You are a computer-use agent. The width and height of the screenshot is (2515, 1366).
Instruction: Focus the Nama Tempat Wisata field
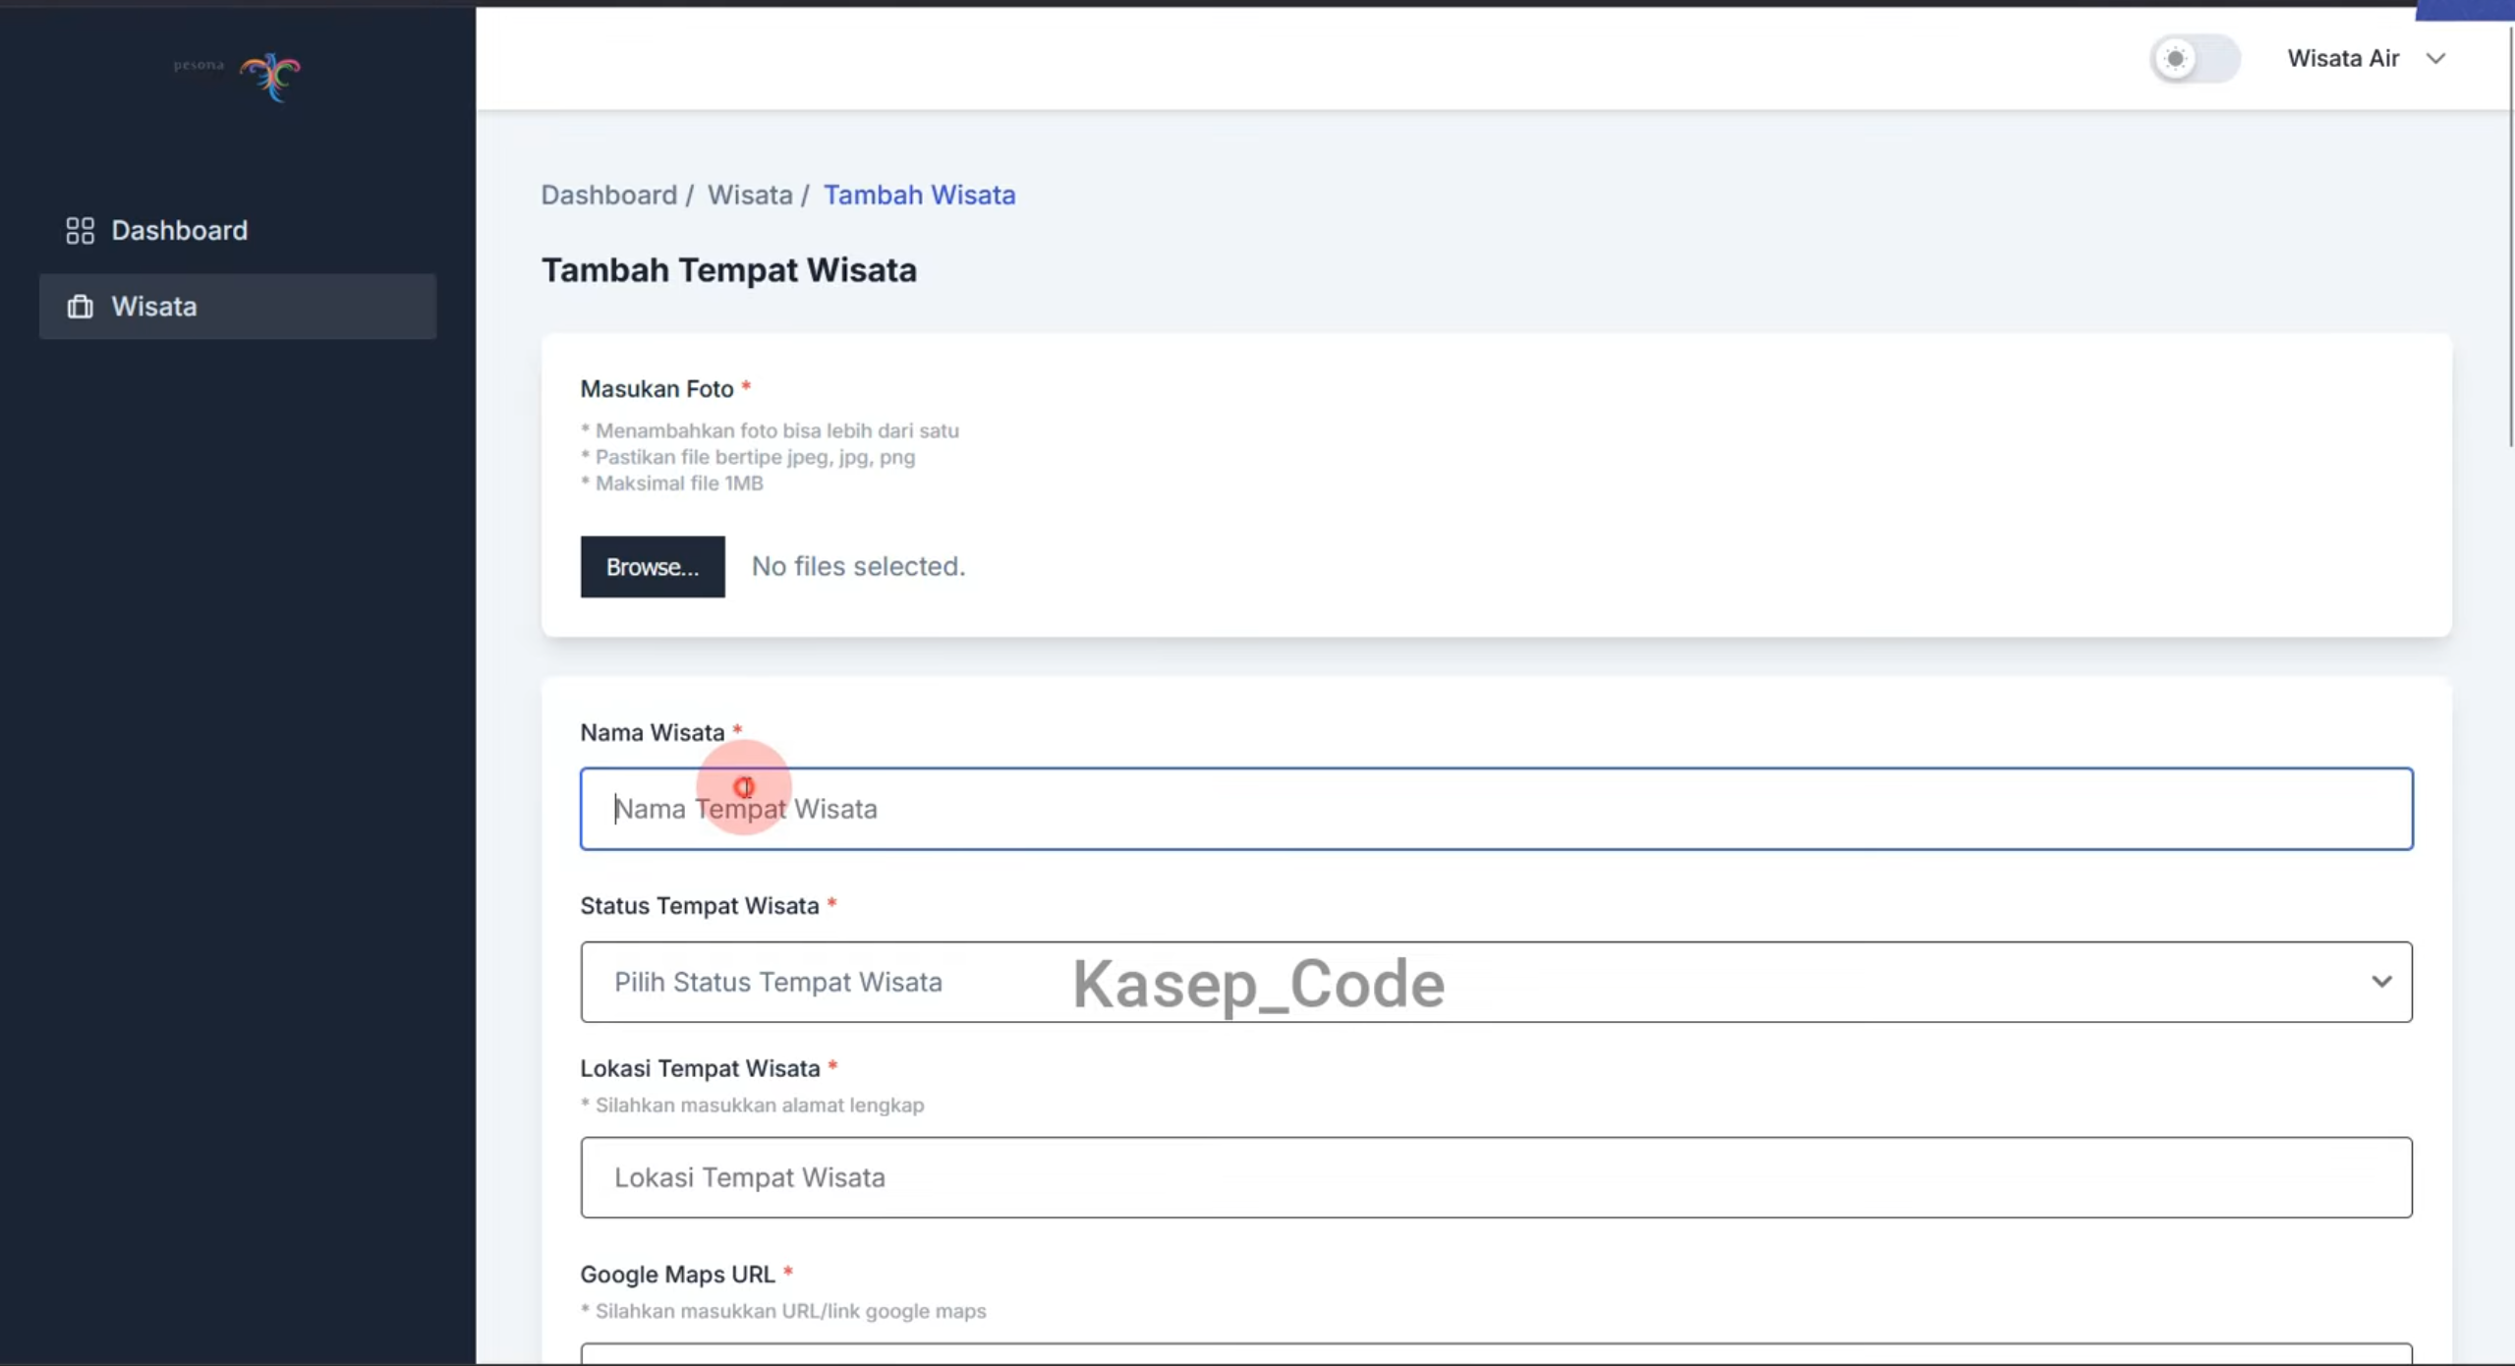1496,809
